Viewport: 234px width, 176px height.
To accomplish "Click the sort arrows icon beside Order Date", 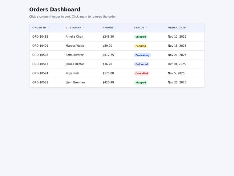I will click(188, 27).
